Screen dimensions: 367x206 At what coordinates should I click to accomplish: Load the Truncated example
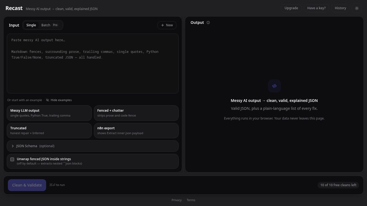coord(49,131)
